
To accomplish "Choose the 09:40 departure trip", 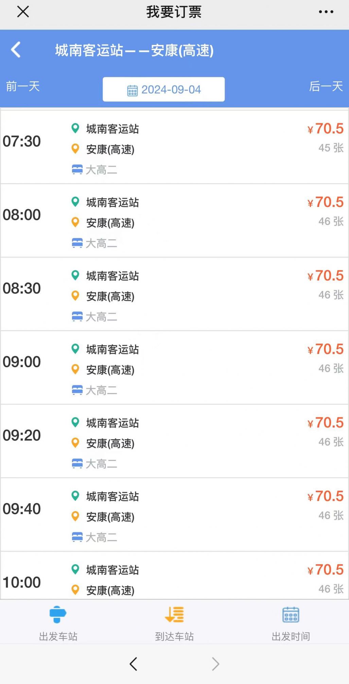I will tap(174, 515).
